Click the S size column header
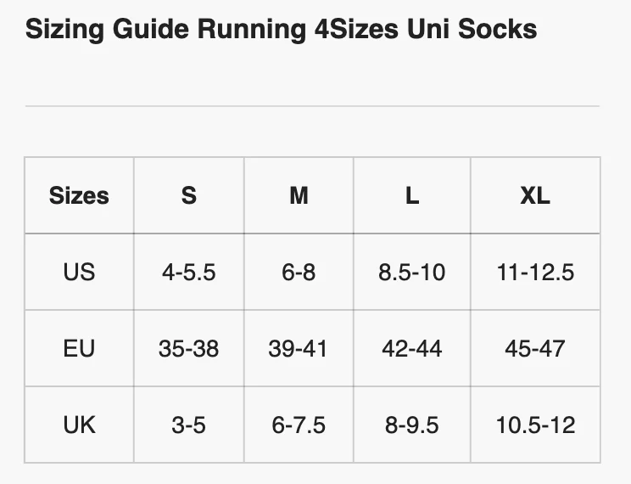 [x=189, y=195]
